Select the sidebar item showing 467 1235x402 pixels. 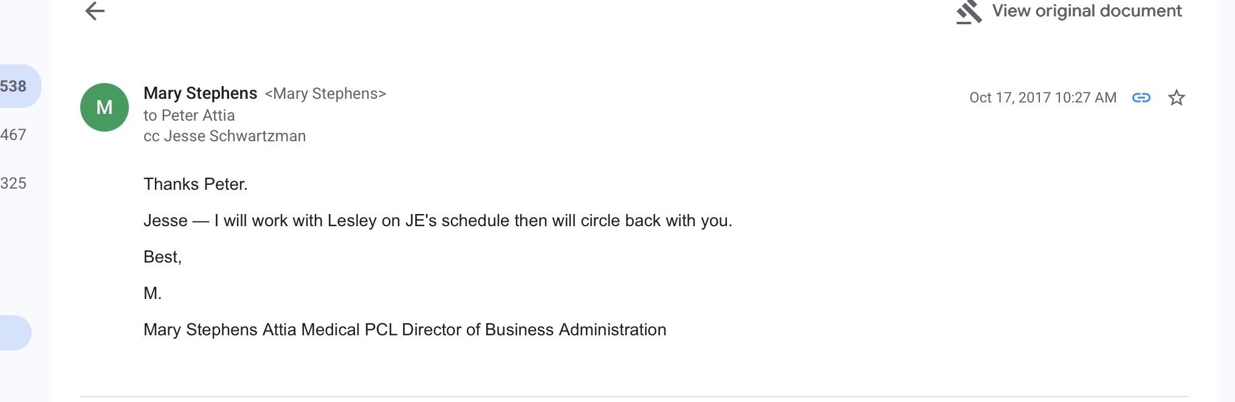tap(13, 135)
